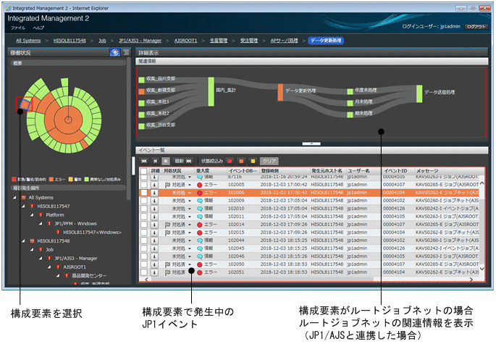Viewport: 496px width, 344px height.
Task: Go to 生産管理 in the breadcrumb
Action: [219, 41]
